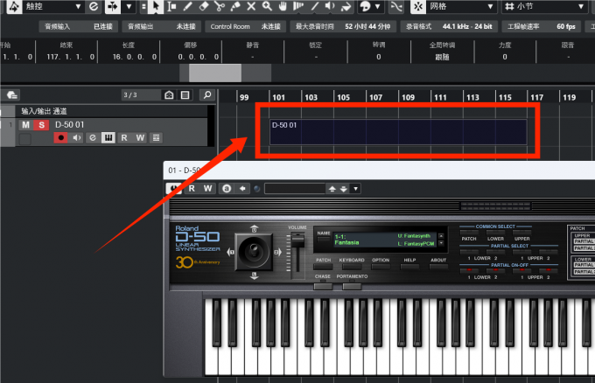This screenshot has height=383, width=595.
Task: Click the plugin preset name field
Action: (295, 189)
